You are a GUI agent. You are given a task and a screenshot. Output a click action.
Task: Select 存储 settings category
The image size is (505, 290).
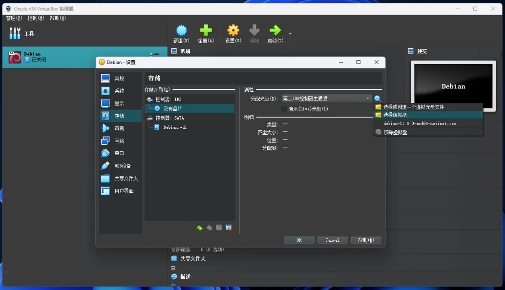click(121, 116)
